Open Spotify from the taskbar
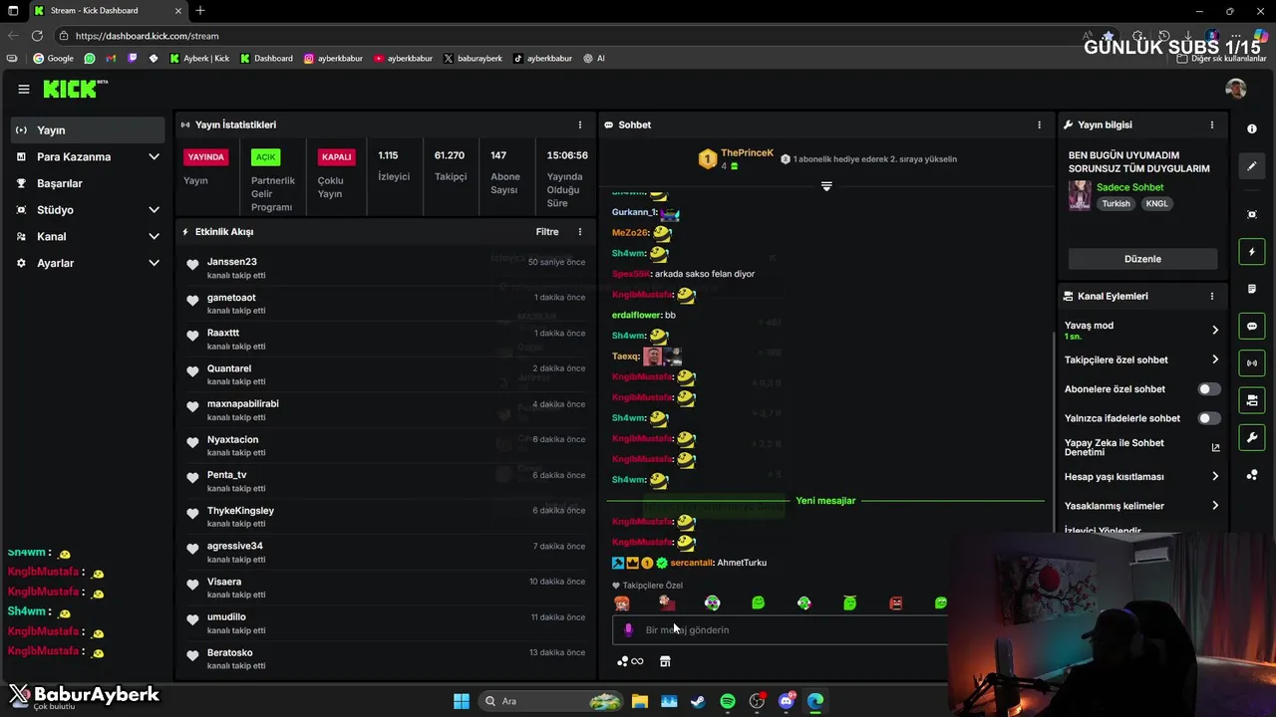This screenshot has height=717, width=1276. tap(728, 701)
